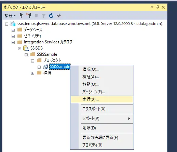Screen dimensions: 177x152
Task: Select the 環境 tree item
Action: click(47, 73)
